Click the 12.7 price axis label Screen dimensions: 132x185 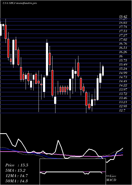122,110
